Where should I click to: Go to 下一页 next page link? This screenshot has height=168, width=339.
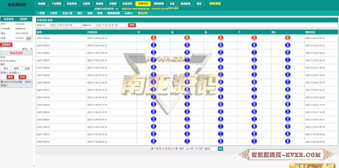click(199, 149)
